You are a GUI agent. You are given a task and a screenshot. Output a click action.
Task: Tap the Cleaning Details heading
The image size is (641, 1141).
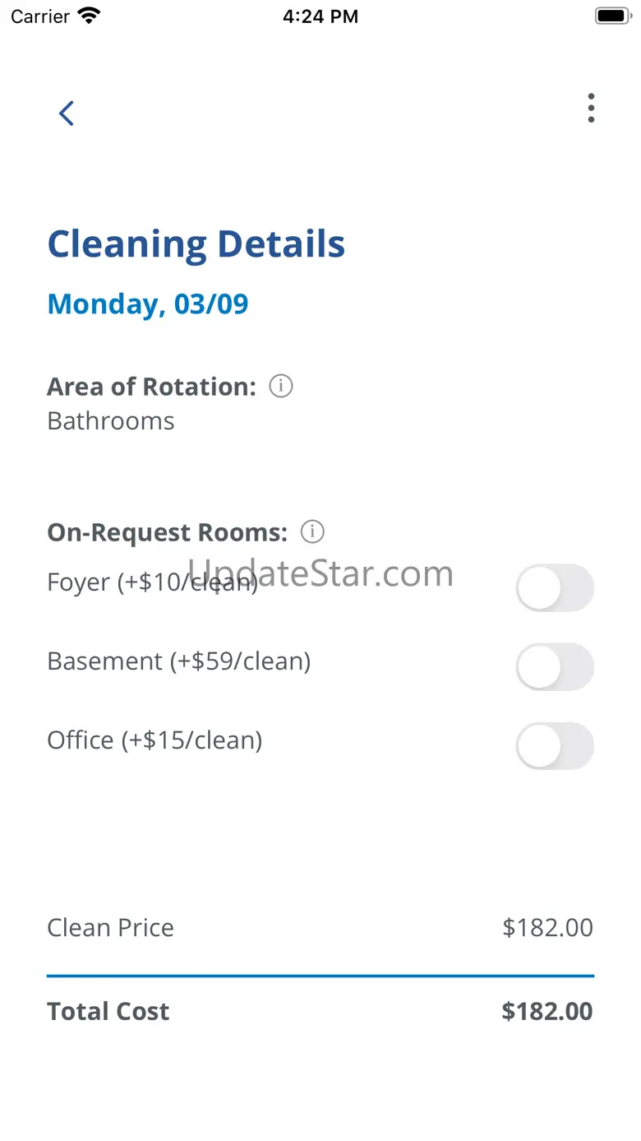click(x=196, y=244)
